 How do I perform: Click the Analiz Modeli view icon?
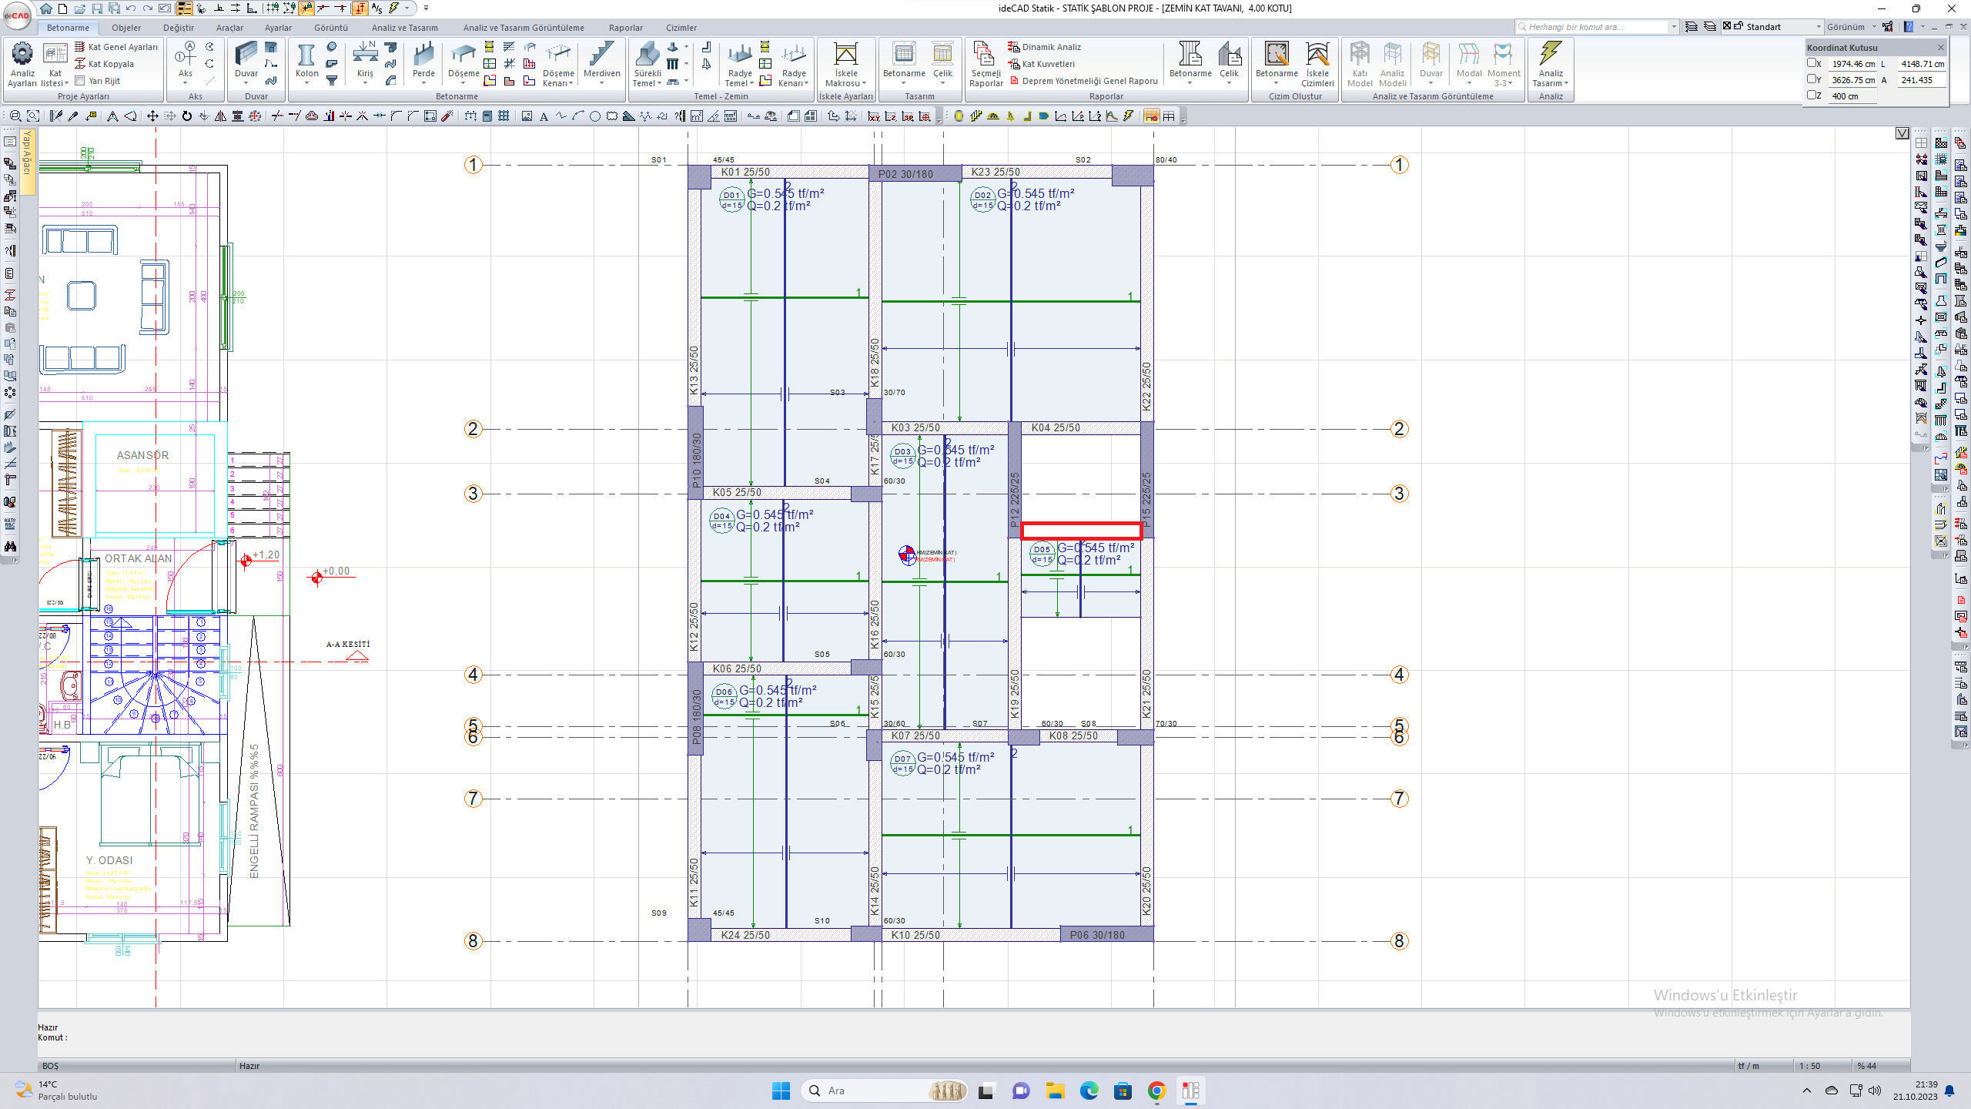[x=1392, y=55]
